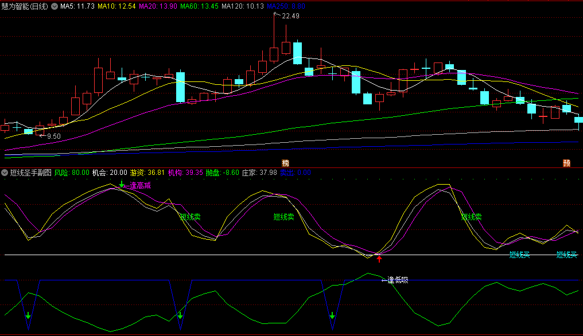583x336 pixels.
Task: Click the red up arrow buy signal
Action: [379, 259]
